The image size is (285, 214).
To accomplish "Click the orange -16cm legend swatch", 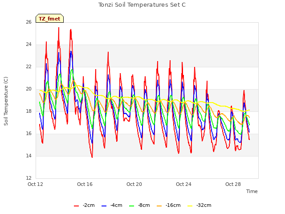I will 159,206.
